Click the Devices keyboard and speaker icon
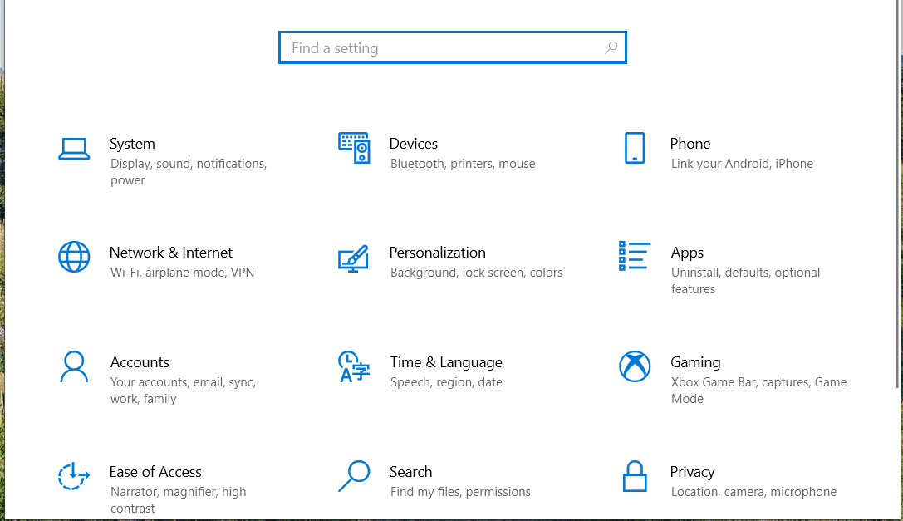This screenshot has height=521, width=903. (354, 148)
